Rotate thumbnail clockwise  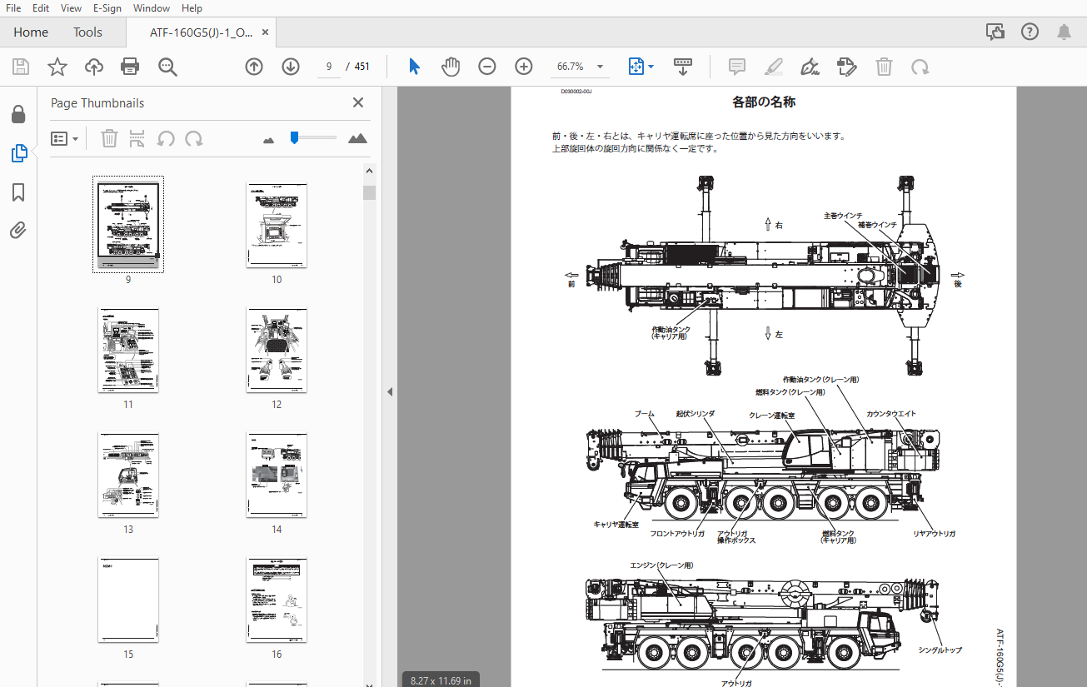click(194, 138)
